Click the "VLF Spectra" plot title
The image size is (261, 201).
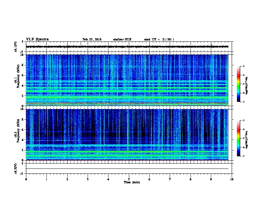[37, 39]
